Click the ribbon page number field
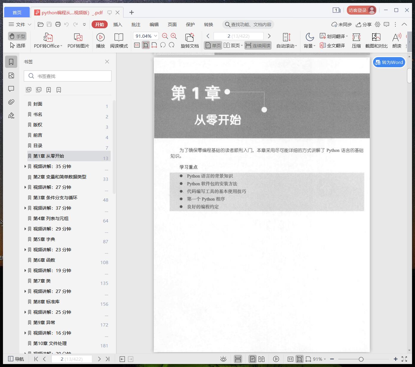415x367 pixels. click(239, 36)
